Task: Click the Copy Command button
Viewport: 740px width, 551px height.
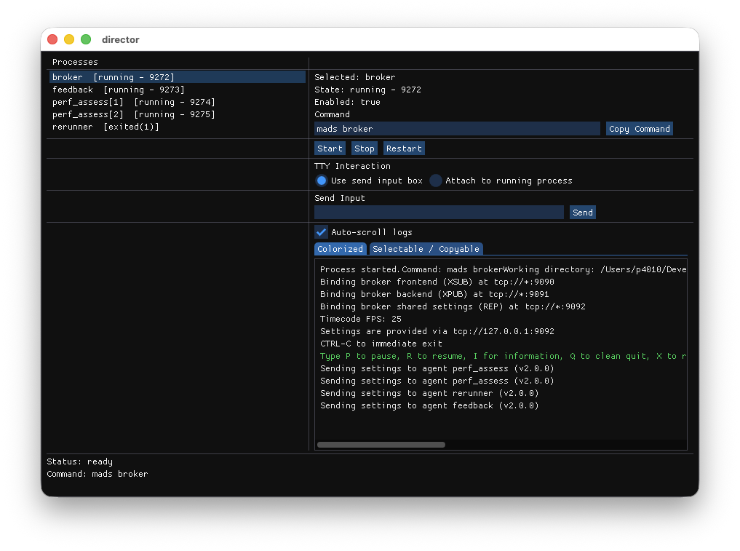Action: tap(639, 129)
